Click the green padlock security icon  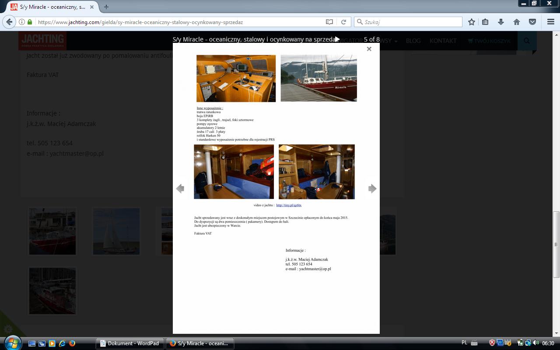(x=30, y=22)
